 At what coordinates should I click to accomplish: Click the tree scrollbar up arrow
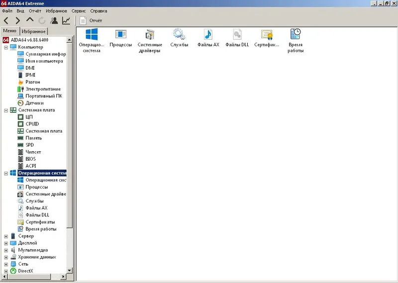[69, 40]
